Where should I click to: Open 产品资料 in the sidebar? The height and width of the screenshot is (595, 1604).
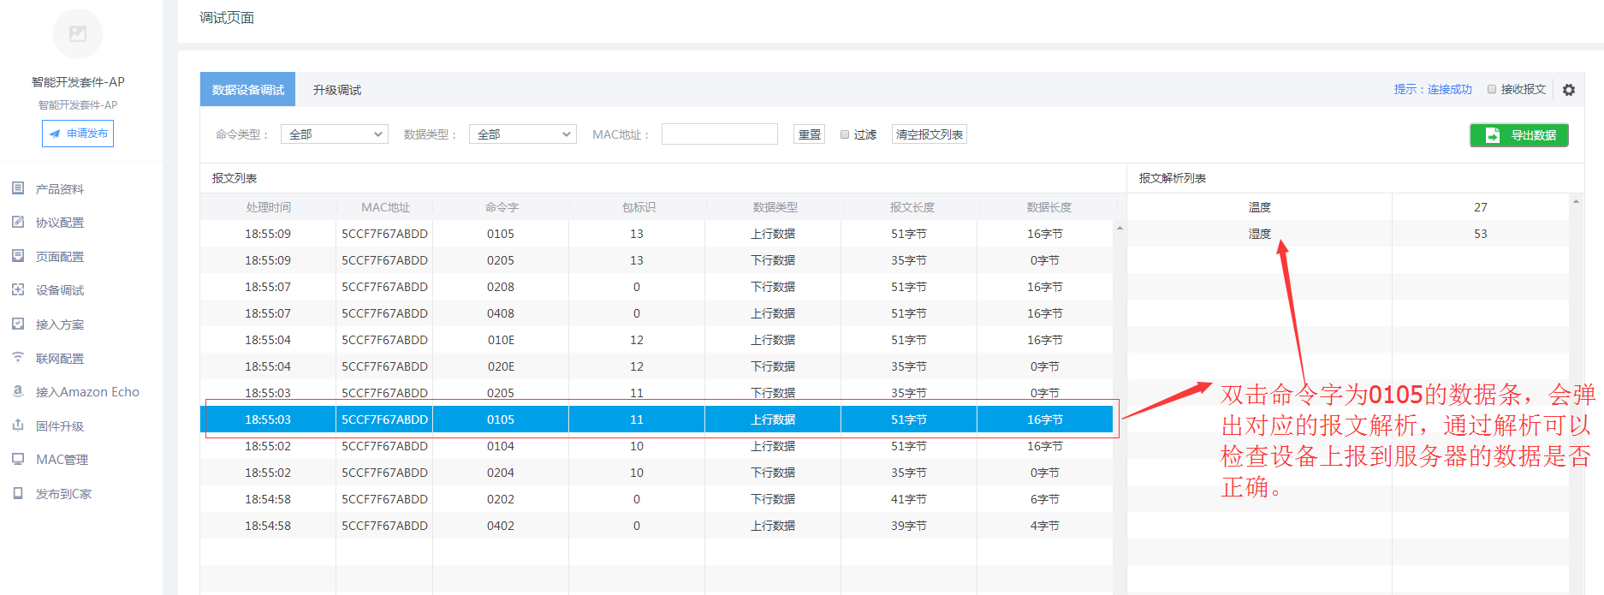coord(60,189)
